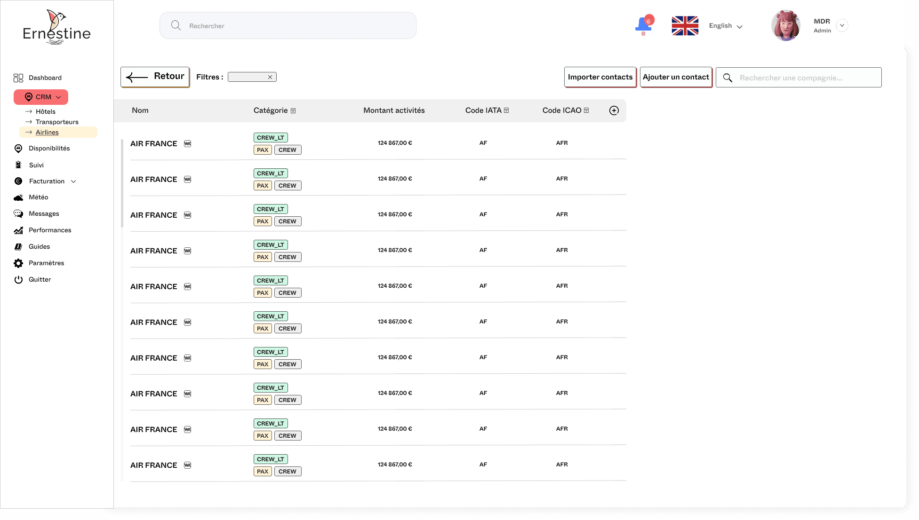Remove the active filter with X
The height and width of the screenshot is (520, 919).
pyautogui.click(x=270, y=77)
